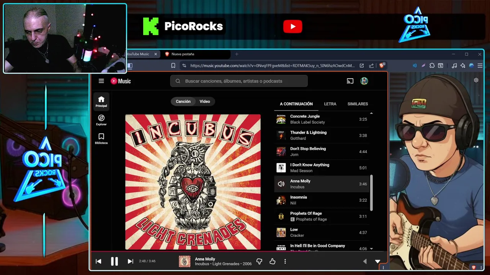Click the left triangle icon in player bar

tap(364, 261)
